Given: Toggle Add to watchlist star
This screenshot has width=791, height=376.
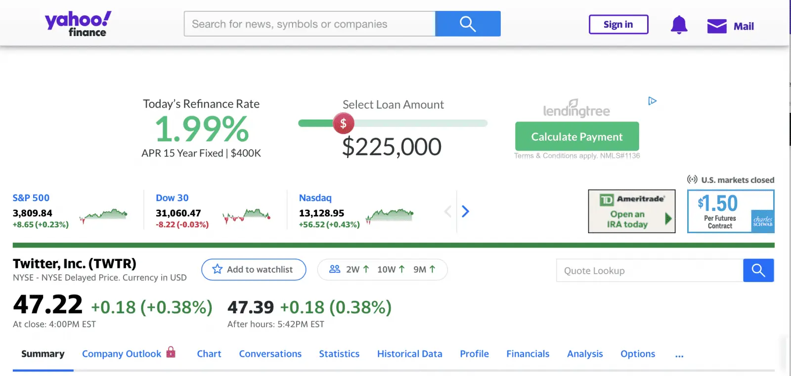Looking at the screenshot, I should pos(218,269).
